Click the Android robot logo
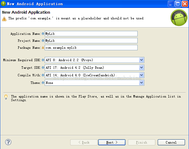 coord(179,18)
